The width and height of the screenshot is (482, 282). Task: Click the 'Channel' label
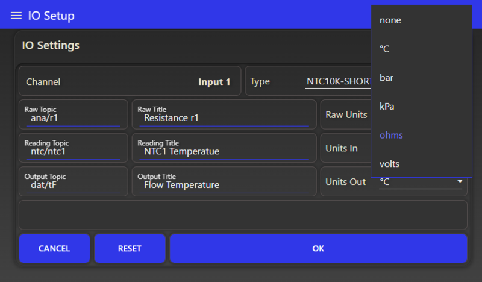(x=43, y=82)
